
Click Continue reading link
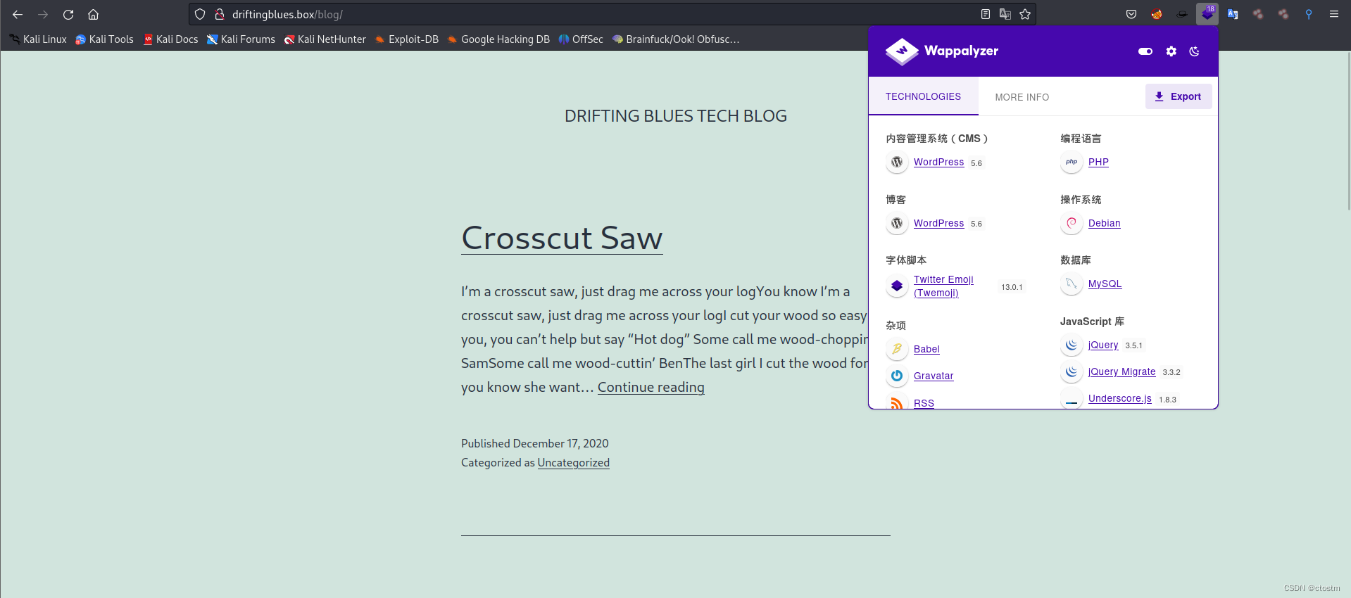pos(651,387)
